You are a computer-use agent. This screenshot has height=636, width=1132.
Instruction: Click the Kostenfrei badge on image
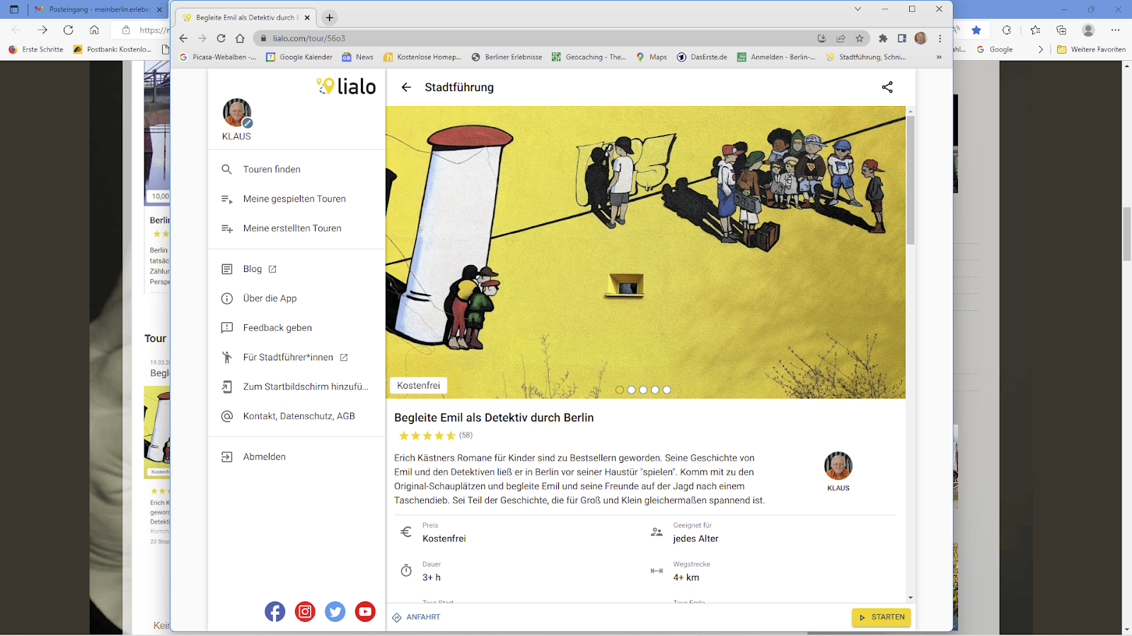[x=418, y=386]
